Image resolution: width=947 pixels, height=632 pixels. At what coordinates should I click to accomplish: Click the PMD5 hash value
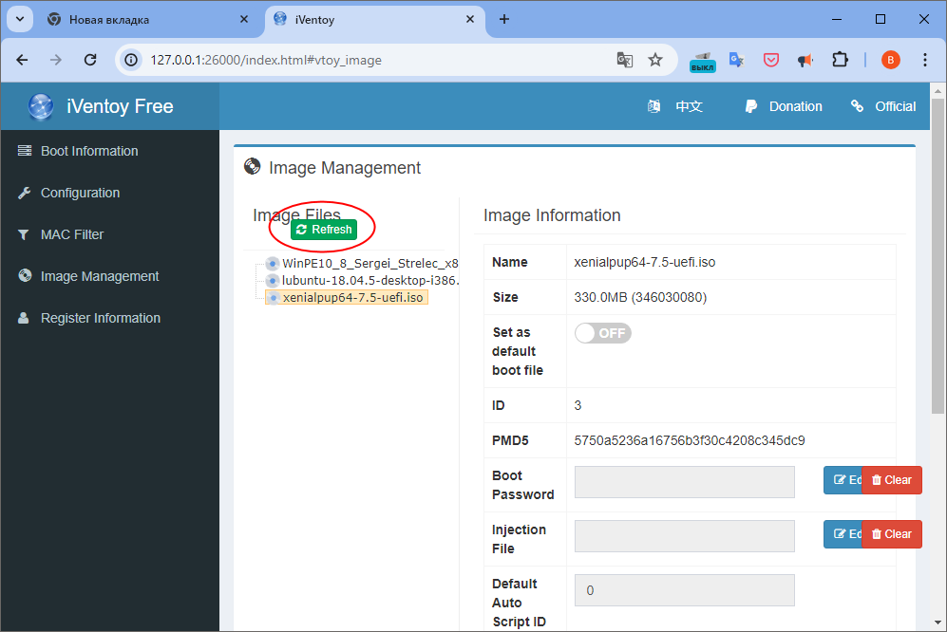click(689, 440)
